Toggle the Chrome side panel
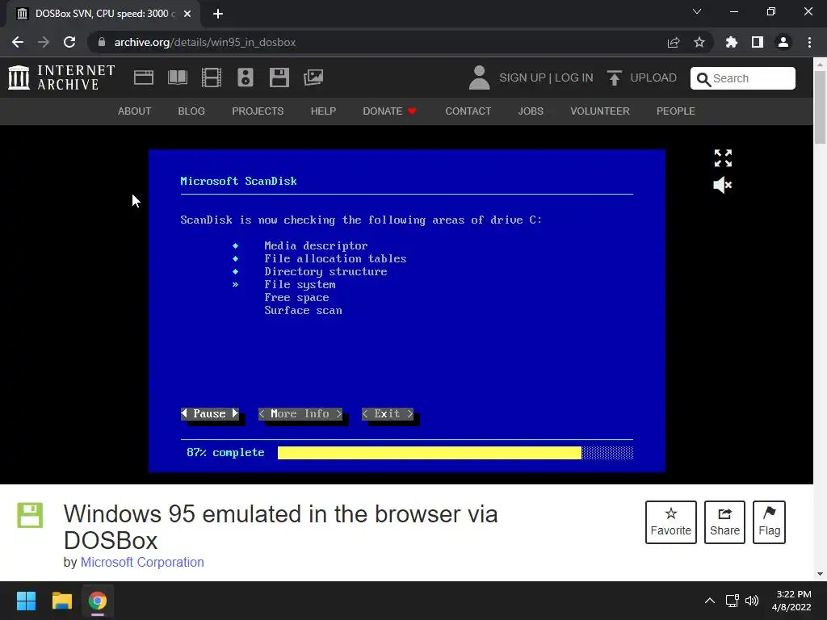 click(x=758, y=42)
